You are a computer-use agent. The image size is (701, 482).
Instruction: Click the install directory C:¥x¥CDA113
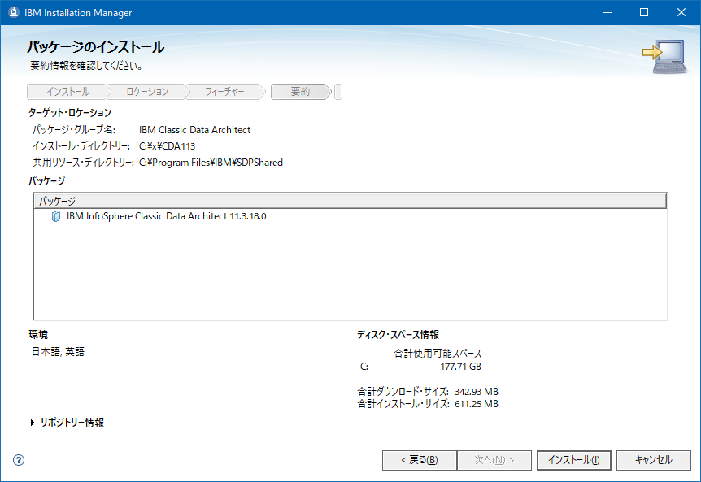[x=168, y=146]
